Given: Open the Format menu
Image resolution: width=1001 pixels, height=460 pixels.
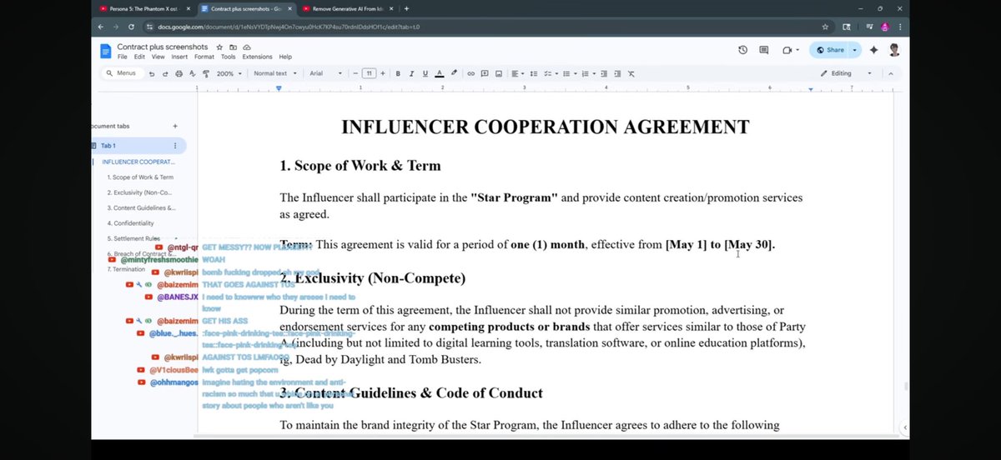Looking at the screenshot, I should pyautogui.click(x=204, y=57).
